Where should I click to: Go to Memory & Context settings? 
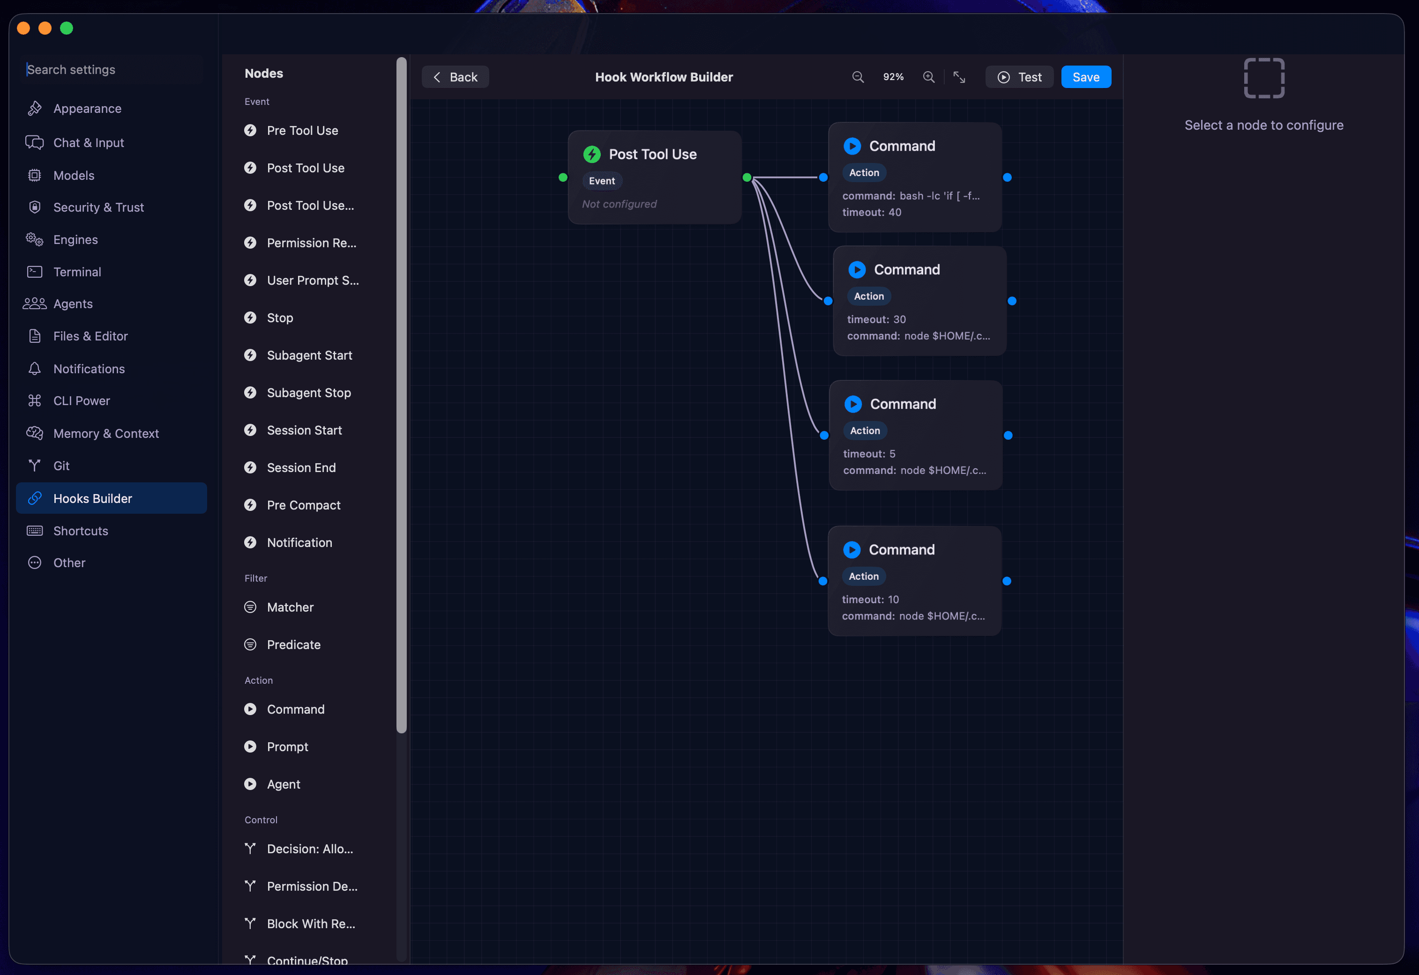[106, 434]
